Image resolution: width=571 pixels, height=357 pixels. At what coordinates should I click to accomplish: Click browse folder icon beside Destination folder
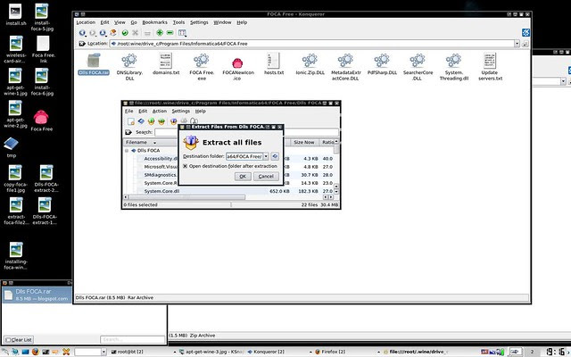click(275, 156)
